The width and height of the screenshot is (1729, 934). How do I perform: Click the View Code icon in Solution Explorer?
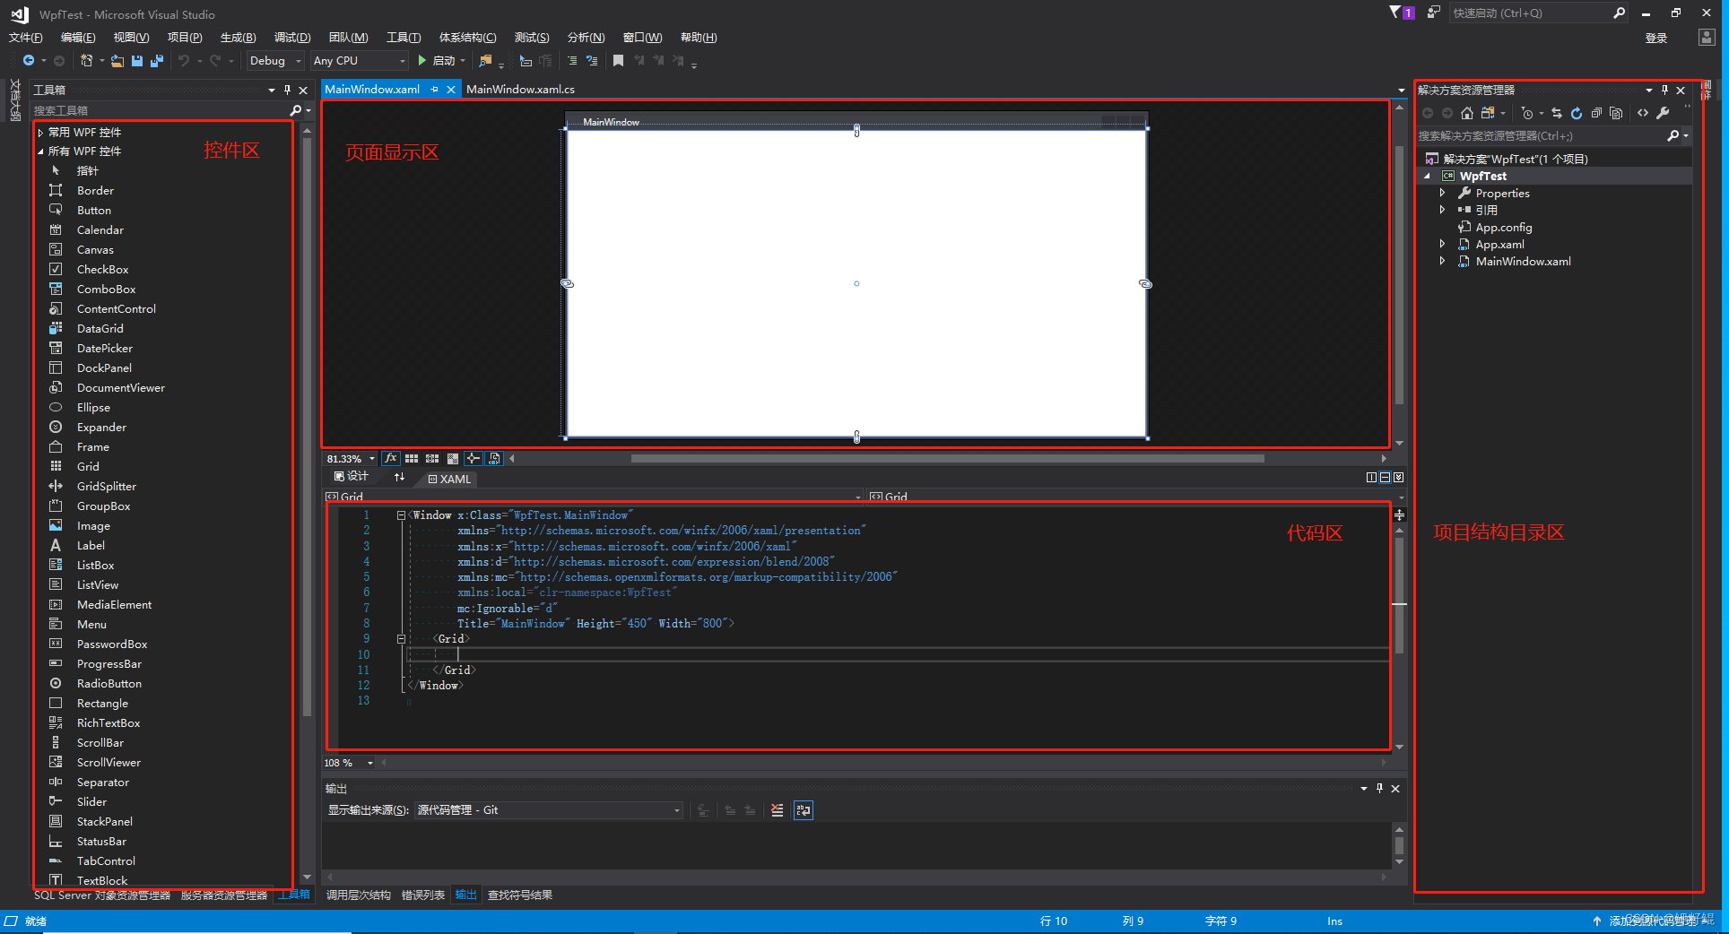[1643, 113]
